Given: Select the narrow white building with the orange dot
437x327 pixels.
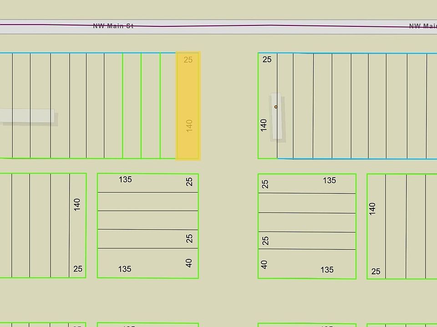Looking at the screenshot, I should 276,116.
